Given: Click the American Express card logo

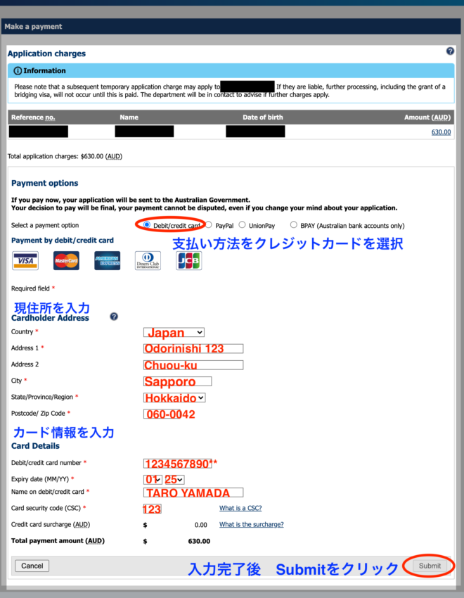Looking at the screenshot, I should coord(107,260).
